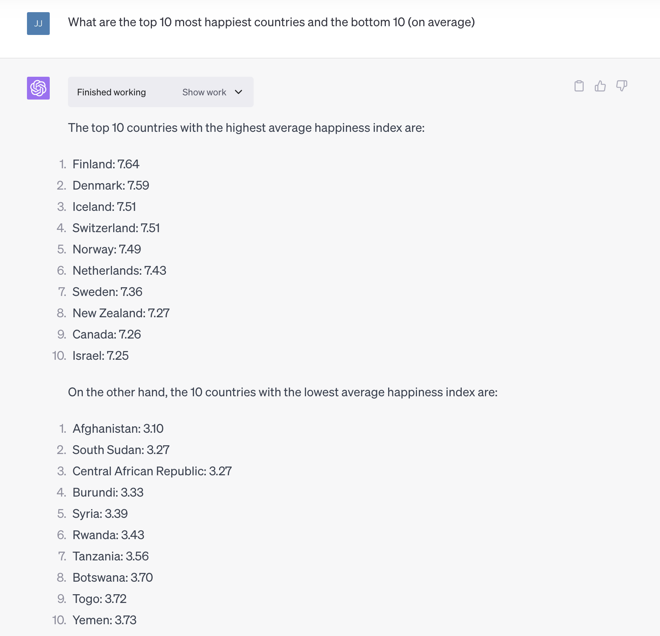Image resolution: width=660 pixels, height=636 pixels.
Task: Click the Denmark: 7.59 list entry
Action: [x=111, y=185]
